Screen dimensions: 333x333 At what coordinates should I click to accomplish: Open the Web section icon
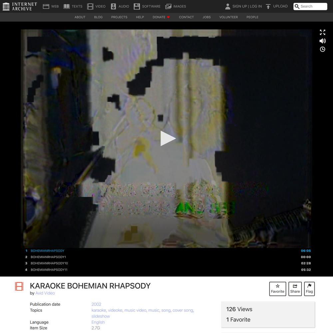pos(46,6)
